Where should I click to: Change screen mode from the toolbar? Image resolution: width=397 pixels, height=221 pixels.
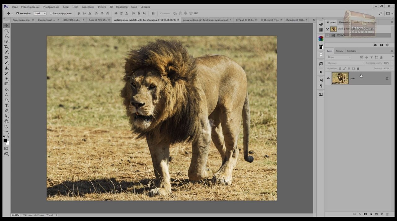[x=6, y=154]
